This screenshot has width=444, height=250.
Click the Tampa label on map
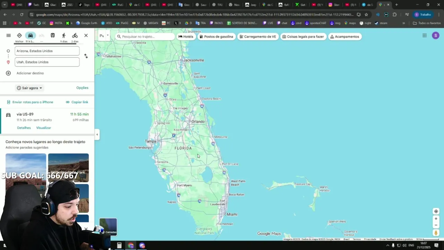coord(151,141)
